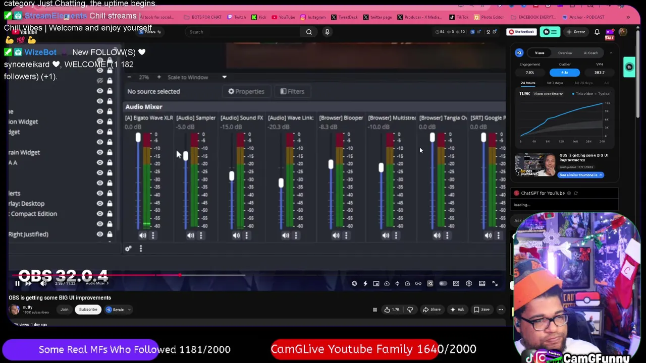Like the video with 1.7K likes
The height and width of the screenshot is (363, 646).
coord(392,310)
